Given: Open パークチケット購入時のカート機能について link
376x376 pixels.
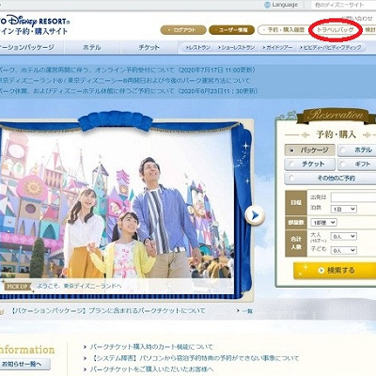Looking at the screenshot, I should tap(151, 347).
